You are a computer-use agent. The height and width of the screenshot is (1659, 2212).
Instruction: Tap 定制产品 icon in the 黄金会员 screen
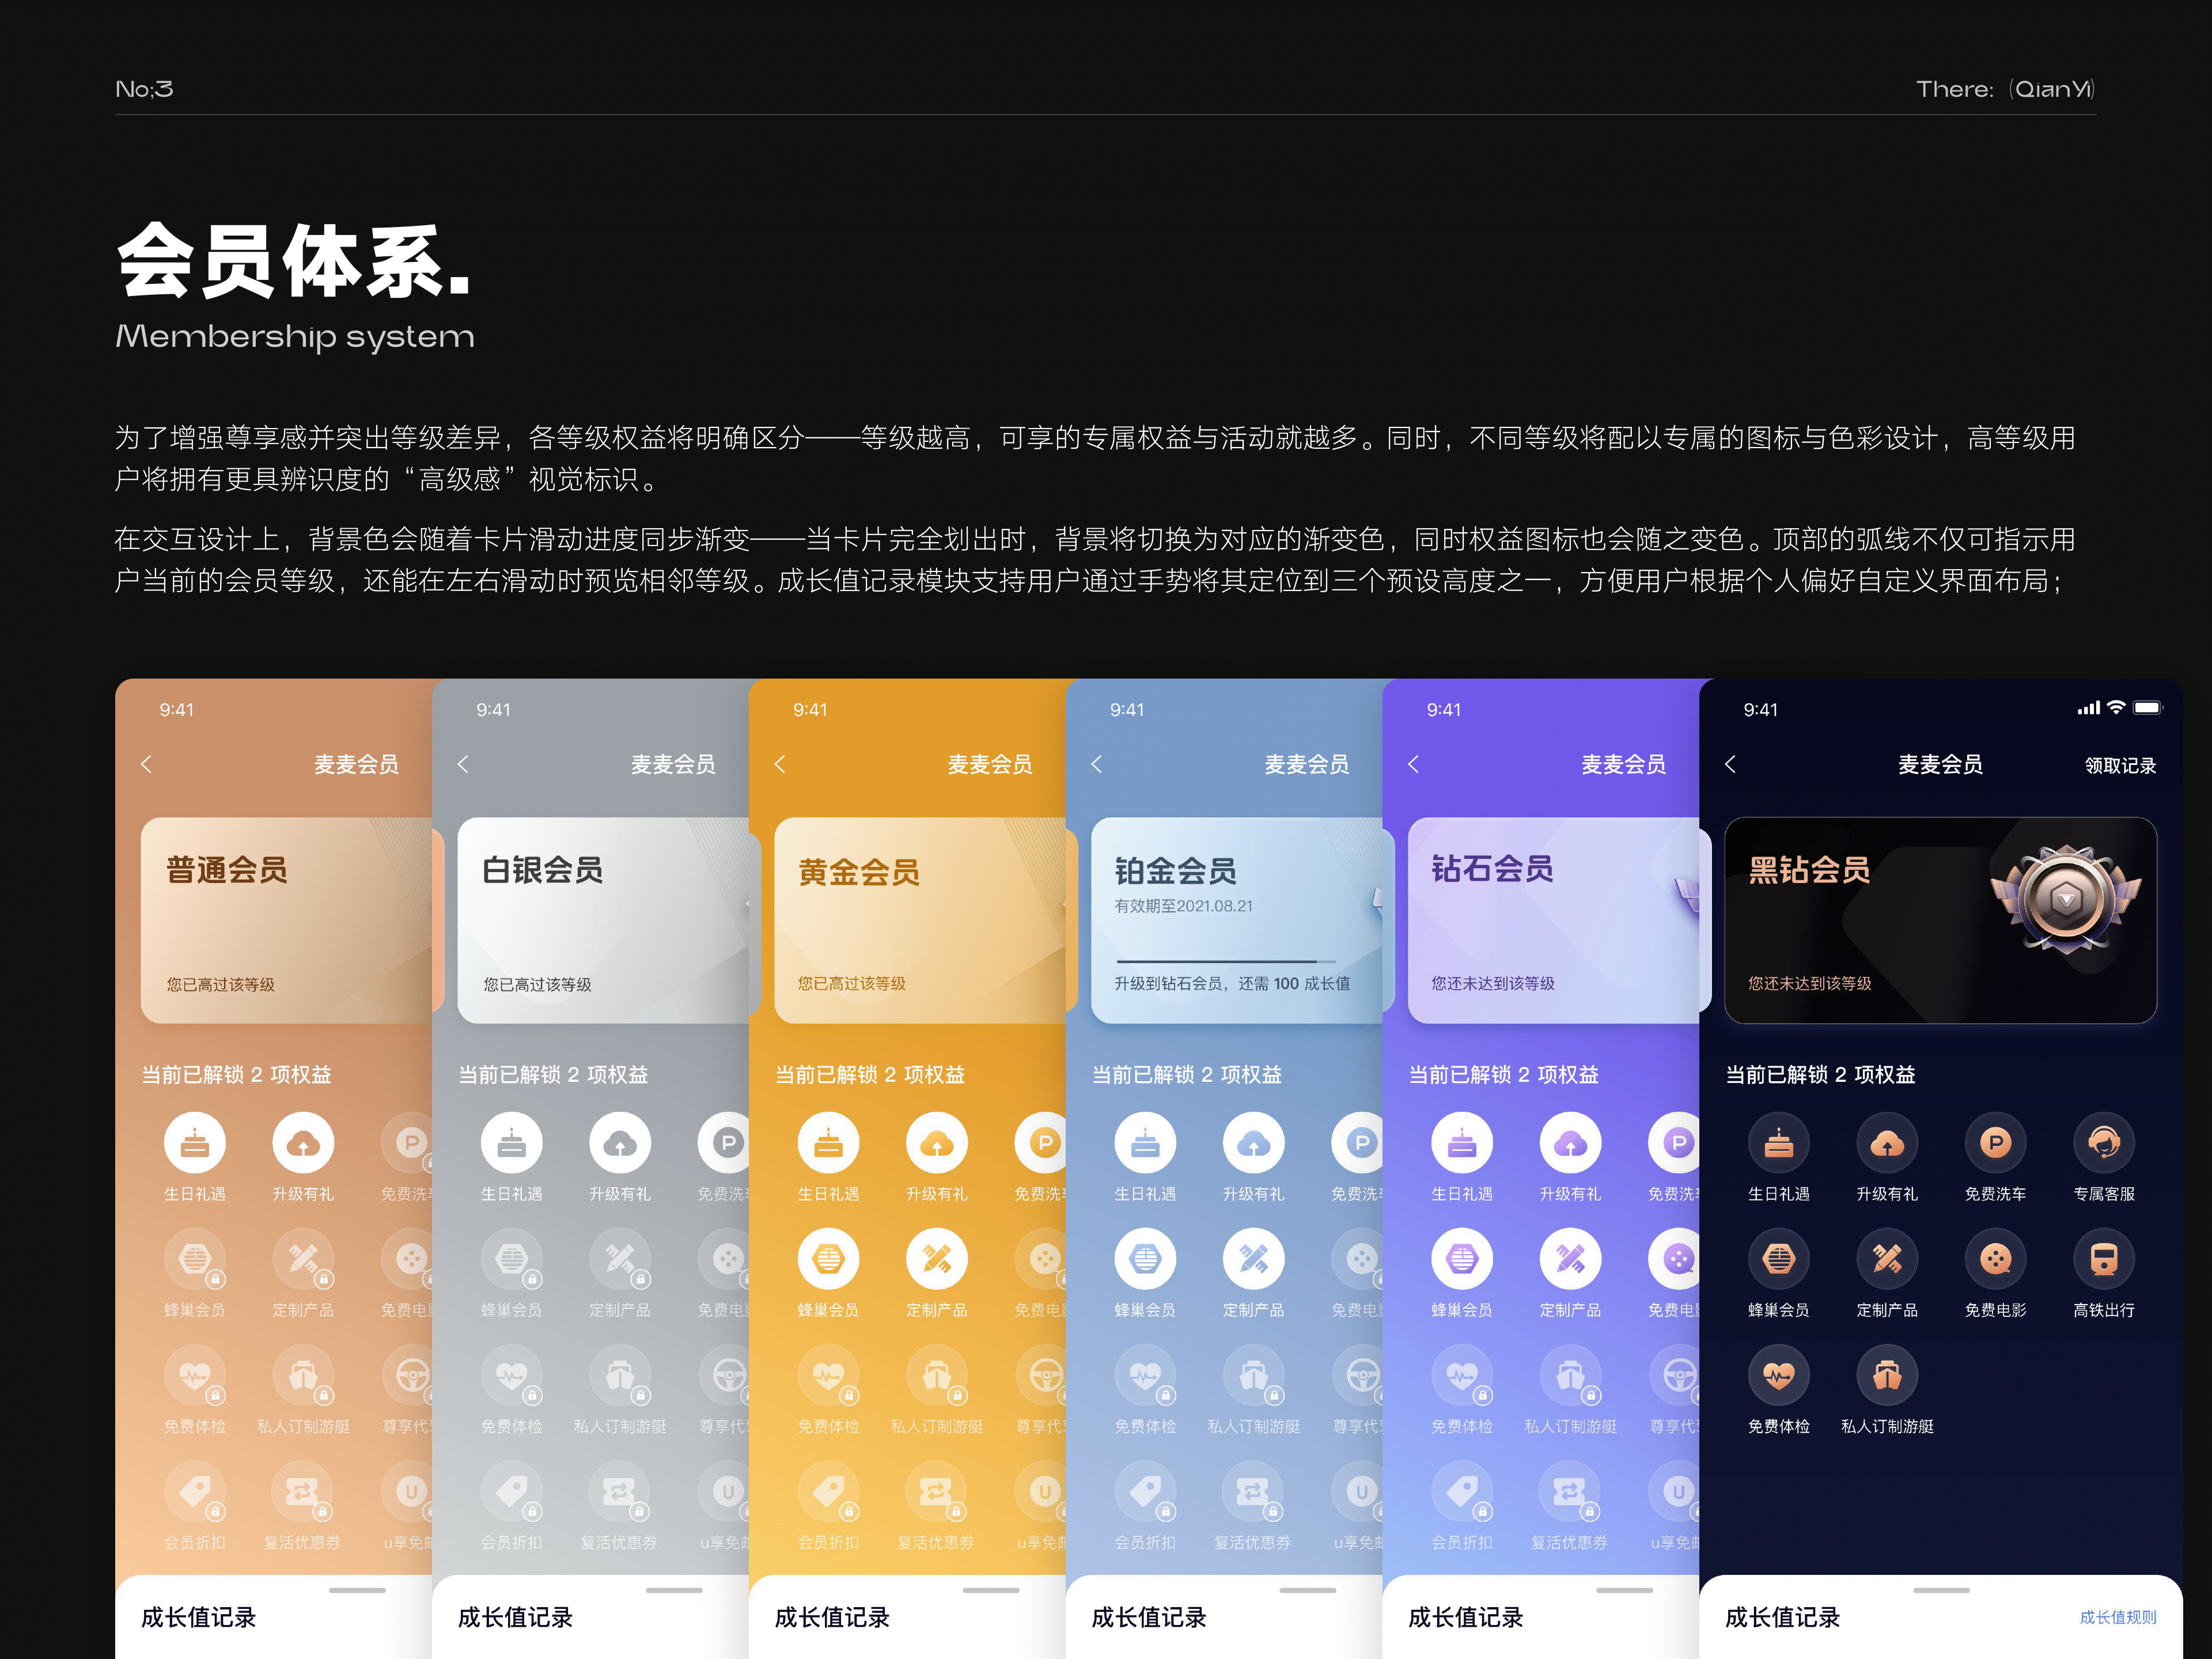pyautogui.click(x=937, y=1259)
